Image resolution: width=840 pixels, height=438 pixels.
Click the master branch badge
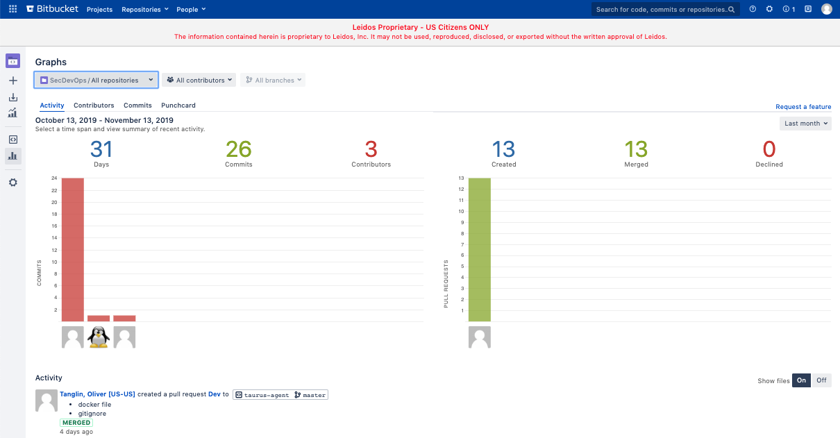310,395
